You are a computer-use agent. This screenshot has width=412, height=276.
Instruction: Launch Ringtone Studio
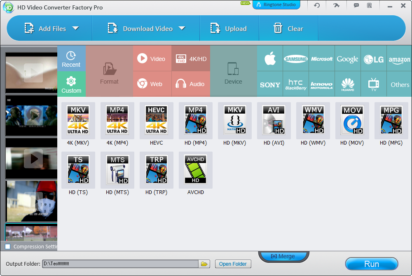click(276, 5)
